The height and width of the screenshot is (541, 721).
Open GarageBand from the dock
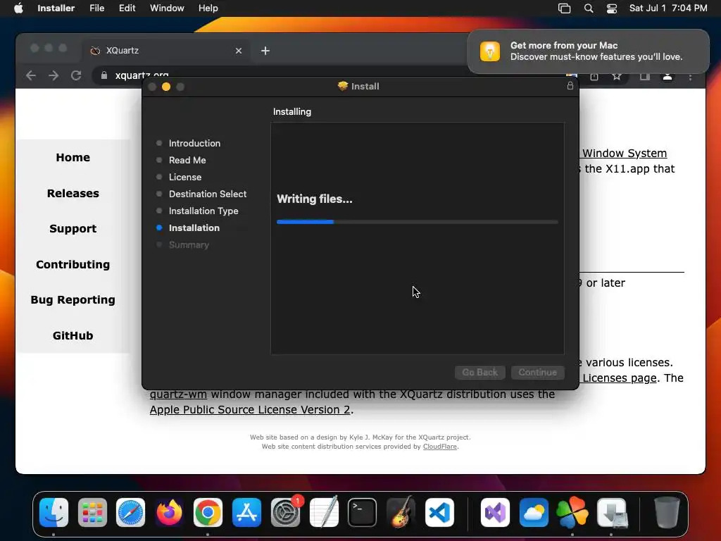[x=401, y=513]
